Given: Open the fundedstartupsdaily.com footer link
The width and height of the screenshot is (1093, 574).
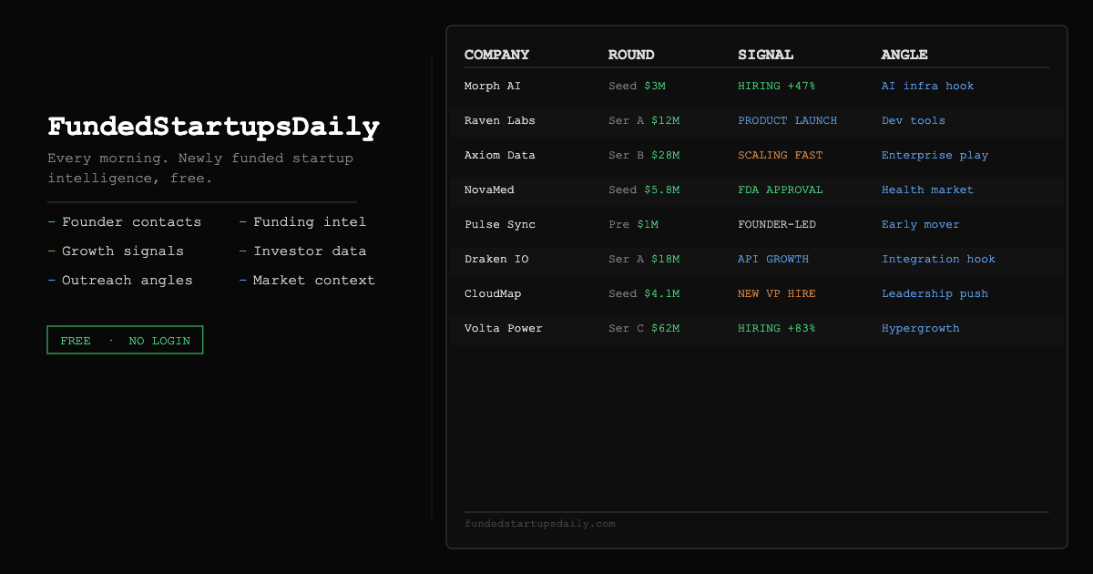Looking at the screenshot, I should coord(540,524).
